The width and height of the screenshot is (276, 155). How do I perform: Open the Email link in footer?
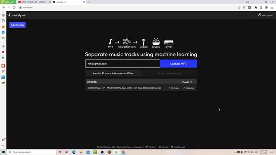(163, 147)
